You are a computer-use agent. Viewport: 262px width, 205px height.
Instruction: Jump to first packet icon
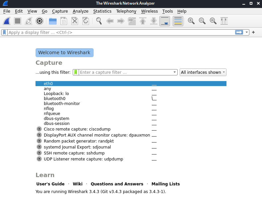point(143,21)
